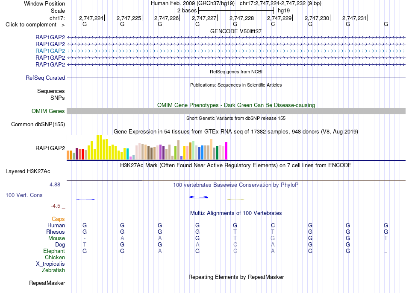Screen dimensions: 406x293
Task: Open the GENCODE V50lift37 track title
Action: [236, 31]
